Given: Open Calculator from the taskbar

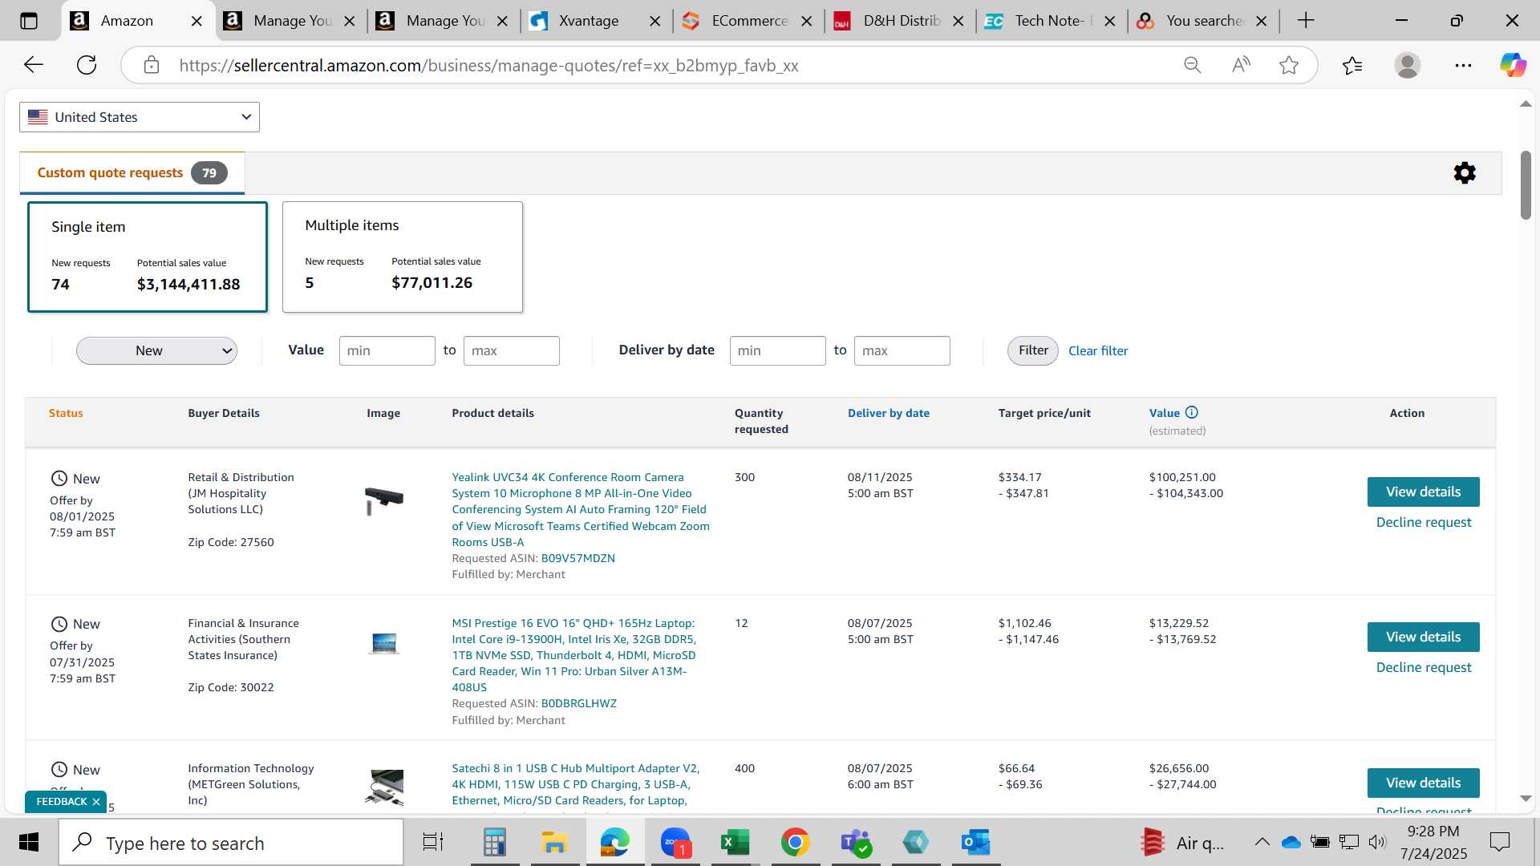Looking at the screenshot, I should click(x=495, y=842).
